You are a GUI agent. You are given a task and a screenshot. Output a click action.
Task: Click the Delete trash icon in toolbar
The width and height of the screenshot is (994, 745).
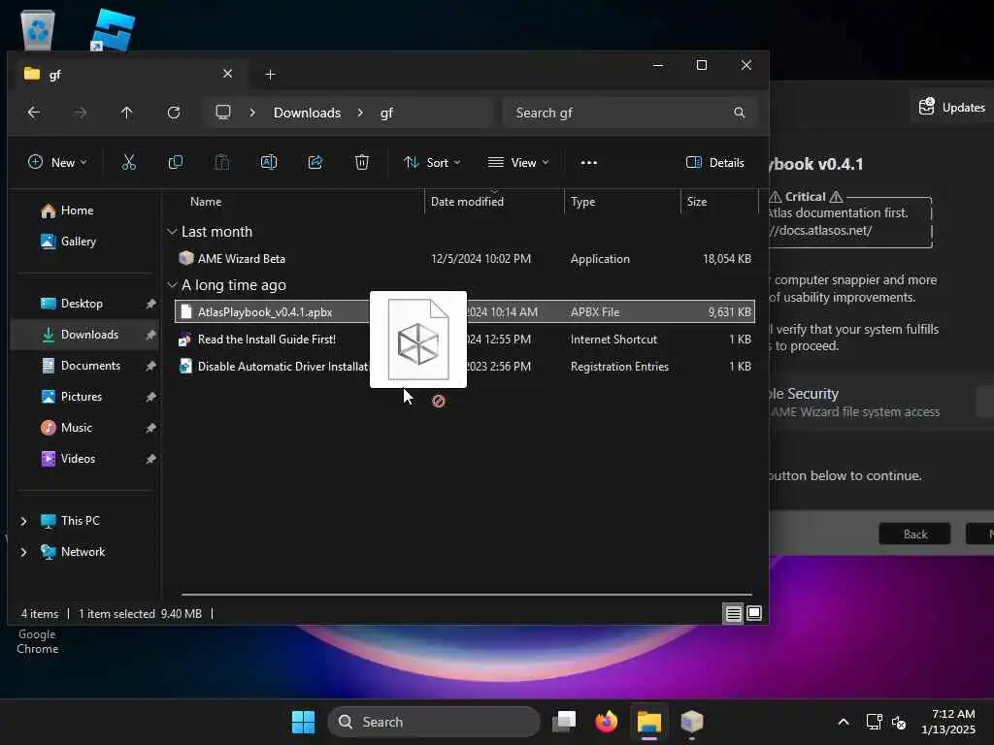click(x=362, y=163)
